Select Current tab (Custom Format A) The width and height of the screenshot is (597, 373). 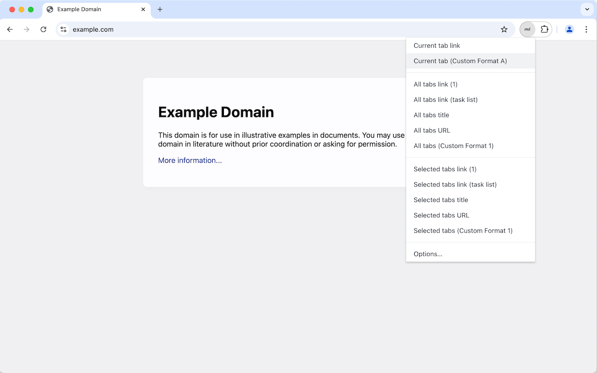(x=460, y=61)
